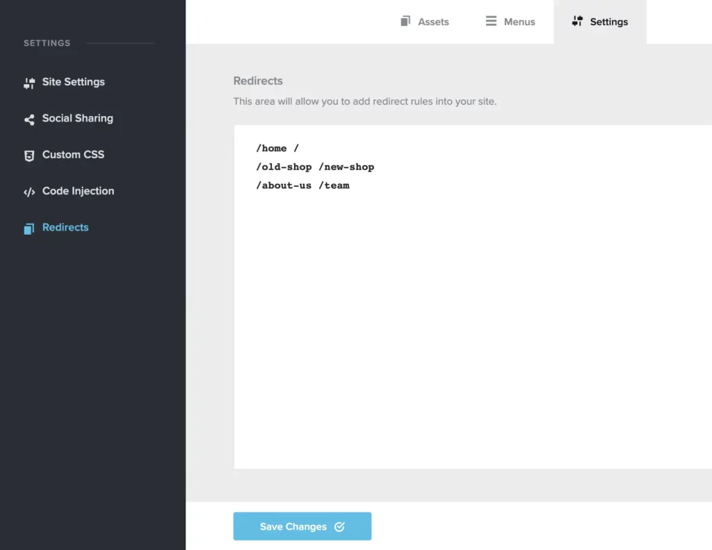Click the Custom CSS shield icon

click(x=29, y=154)
